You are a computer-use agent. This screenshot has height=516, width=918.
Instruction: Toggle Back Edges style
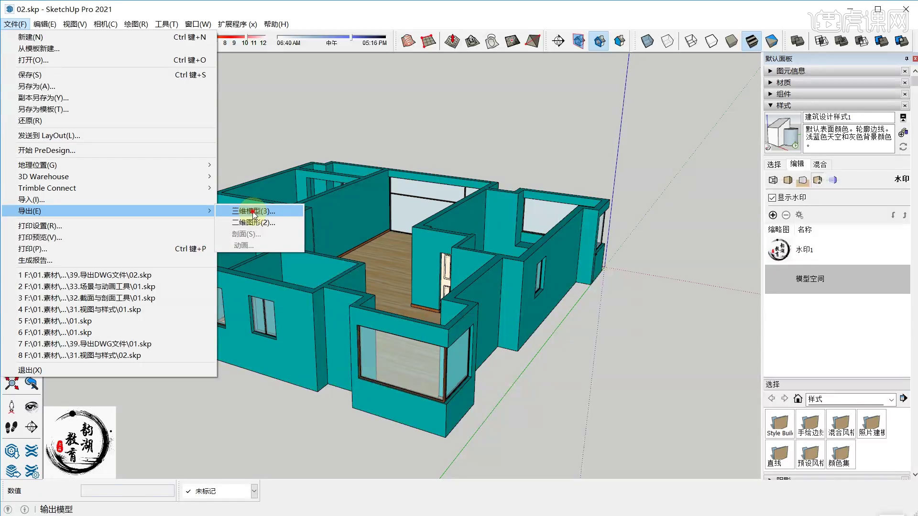pos(667,41)
